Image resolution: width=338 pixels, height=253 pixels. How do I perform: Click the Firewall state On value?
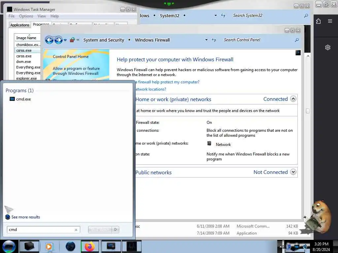click(209, 123)
